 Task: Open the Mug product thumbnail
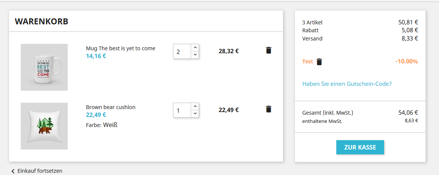tap(44, 67)
